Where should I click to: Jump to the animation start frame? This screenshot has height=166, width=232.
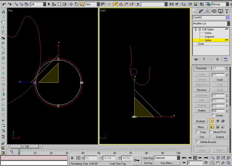coord(184,158)
